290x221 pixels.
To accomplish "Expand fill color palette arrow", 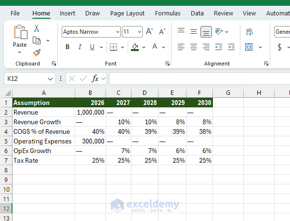I will (144, 47).
